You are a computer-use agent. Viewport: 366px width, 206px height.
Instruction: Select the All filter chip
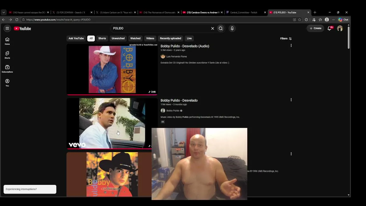click(x=91, y=38)
